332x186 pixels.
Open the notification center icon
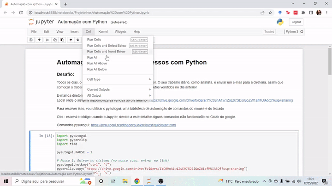[x=324, y=181]
